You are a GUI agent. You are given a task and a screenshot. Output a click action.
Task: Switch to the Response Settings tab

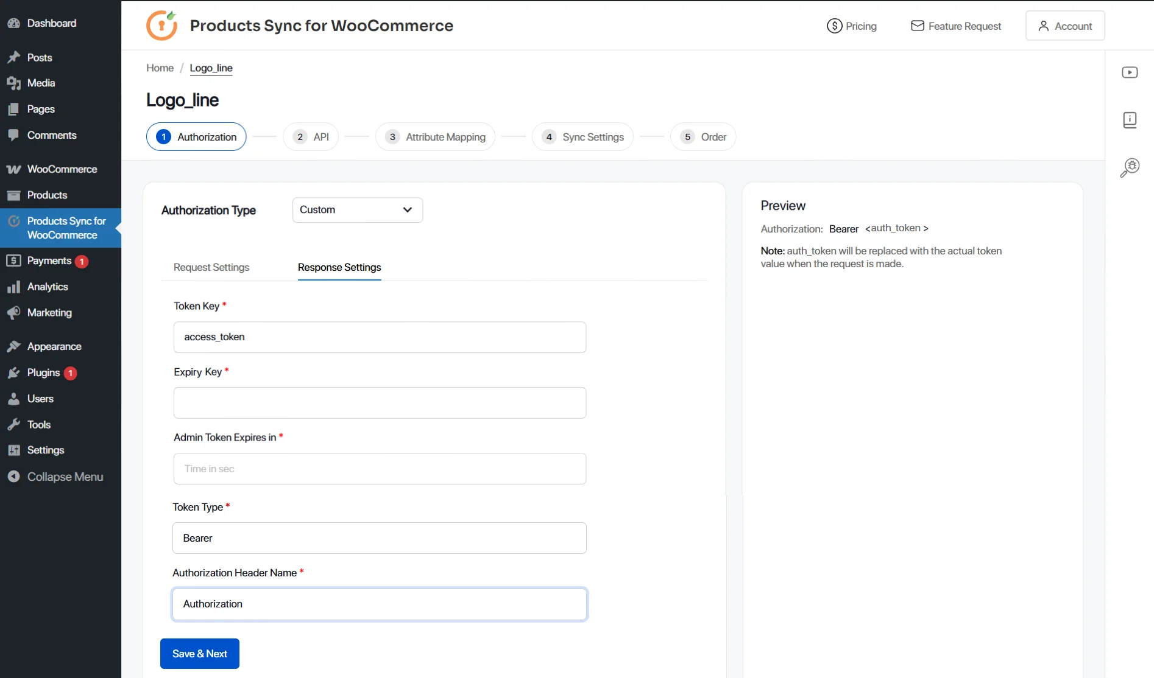[339, 267]
